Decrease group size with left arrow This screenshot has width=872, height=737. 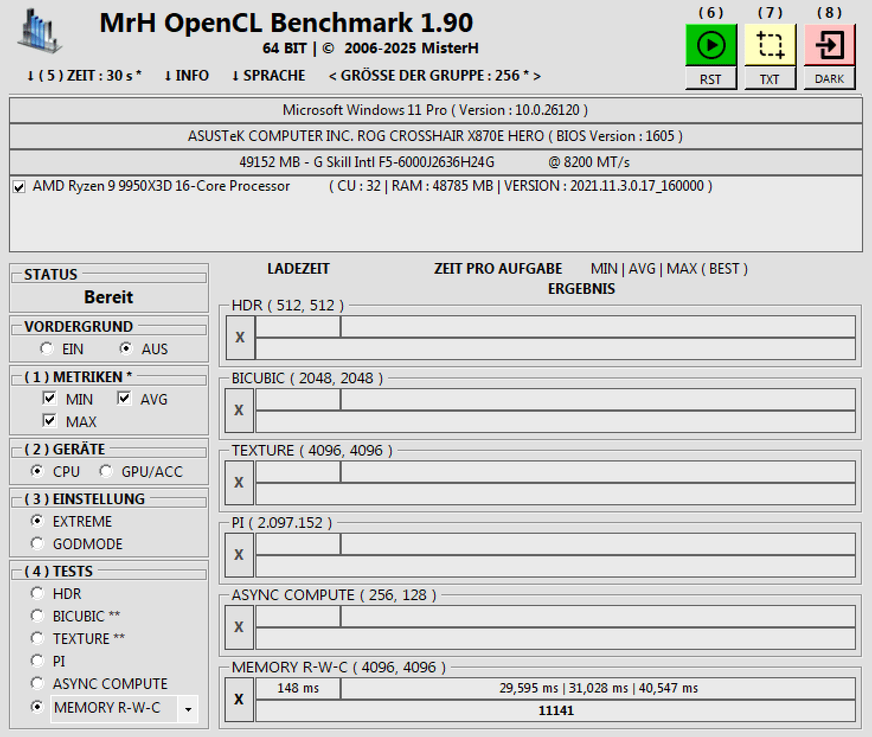point(333,76)
